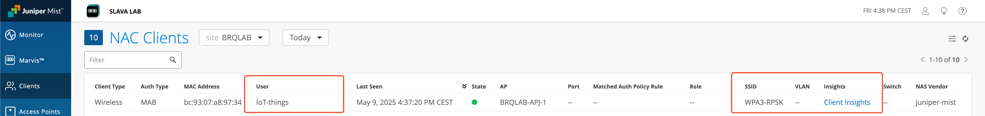Click the lightbulb what's new icon

coord(944,11)
